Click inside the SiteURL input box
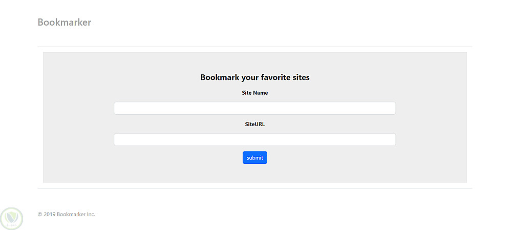This screenshot has height=230, width=512. (254, 139)
